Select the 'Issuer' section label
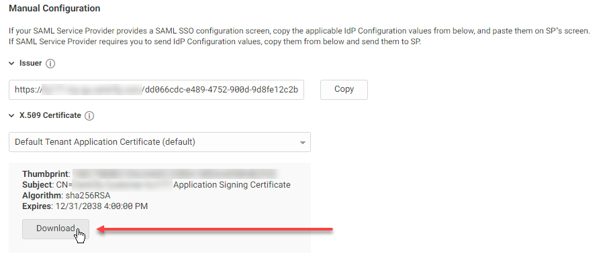The height and width of the screenshot is (262, 613). pyautogui.click(x=30, y=63)
